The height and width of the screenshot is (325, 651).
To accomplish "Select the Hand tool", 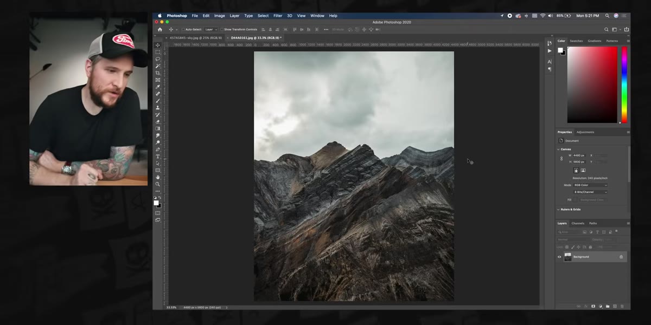I will pyautogui.click(x=158, y=177).
